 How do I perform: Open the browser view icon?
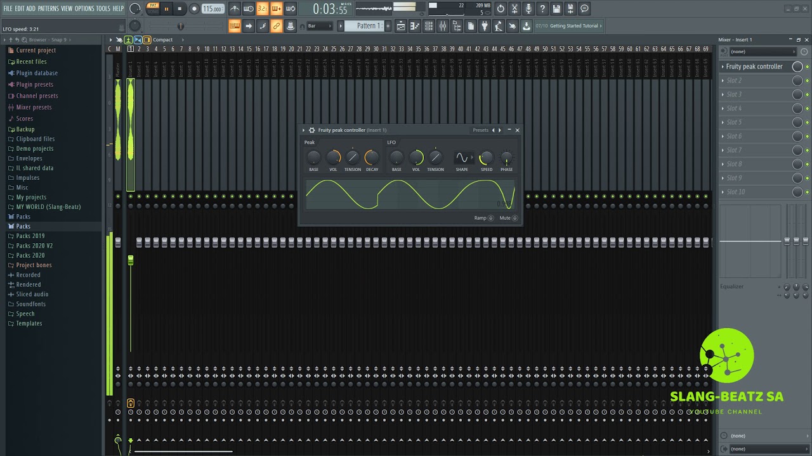point(457,26)
